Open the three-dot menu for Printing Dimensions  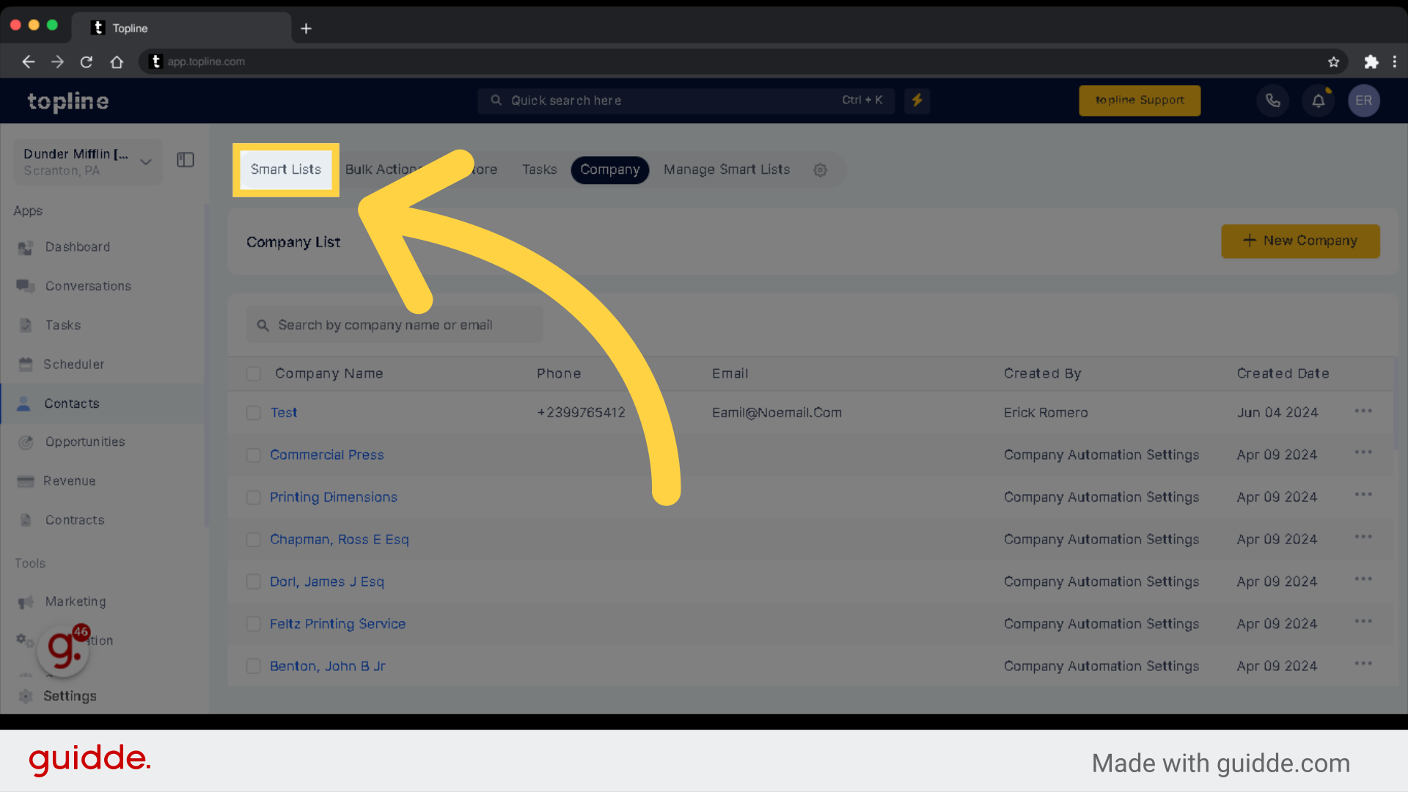click(x=1363, y=494)
